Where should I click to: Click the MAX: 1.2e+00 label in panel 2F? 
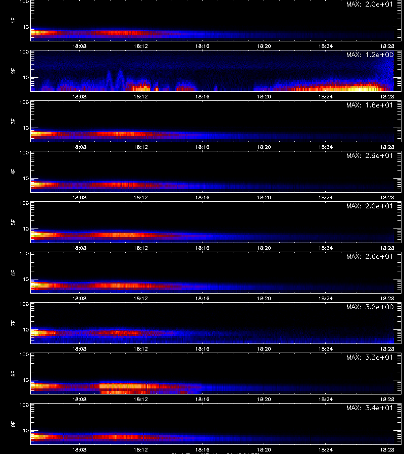(370, 54)
